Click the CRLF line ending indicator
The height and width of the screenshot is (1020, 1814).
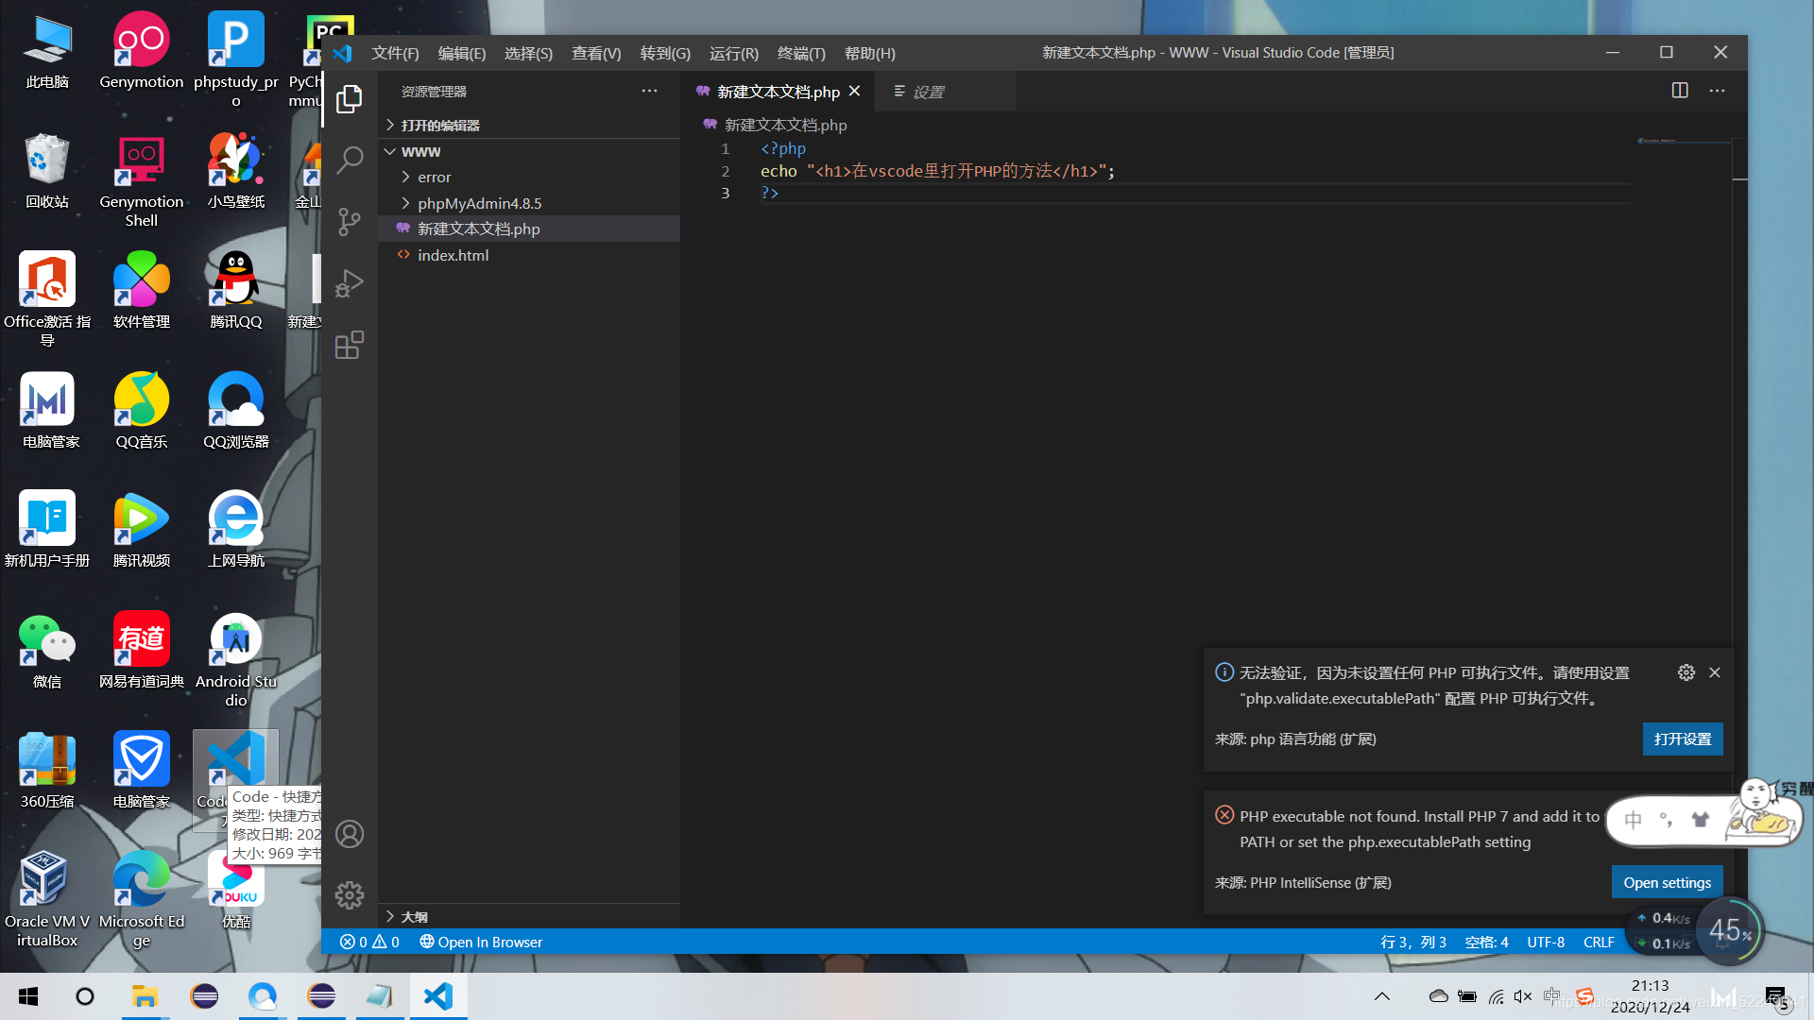pyautogui.click(x=1598, y=942)
